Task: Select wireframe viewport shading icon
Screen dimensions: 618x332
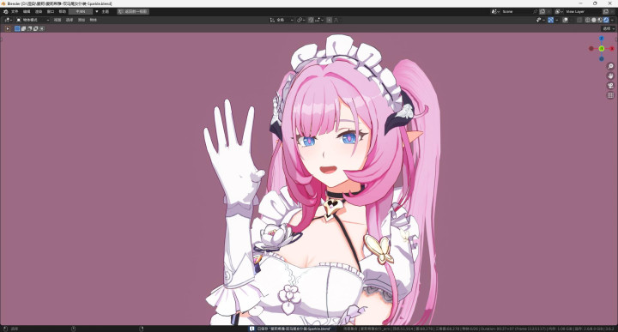Action: coord(588,20)
